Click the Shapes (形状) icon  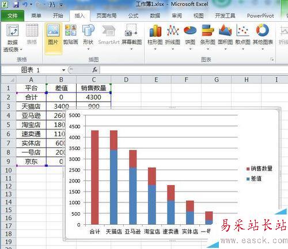click(88, 30)
